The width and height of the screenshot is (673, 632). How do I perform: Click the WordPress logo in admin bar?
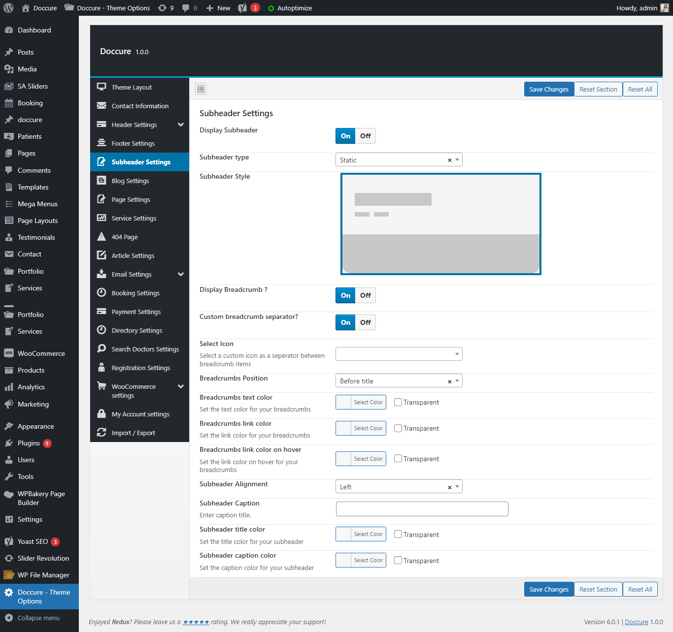8,8
